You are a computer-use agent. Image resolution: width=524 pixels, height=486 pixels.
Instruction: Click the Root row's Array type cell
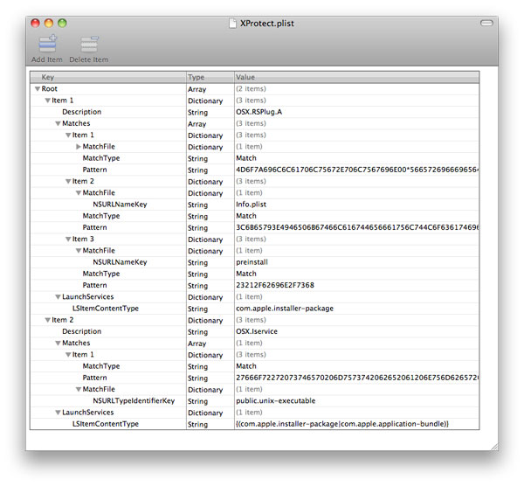coord(196,90)
